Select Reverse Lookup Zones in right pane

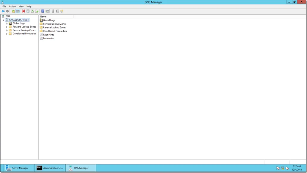click(54, 27)
